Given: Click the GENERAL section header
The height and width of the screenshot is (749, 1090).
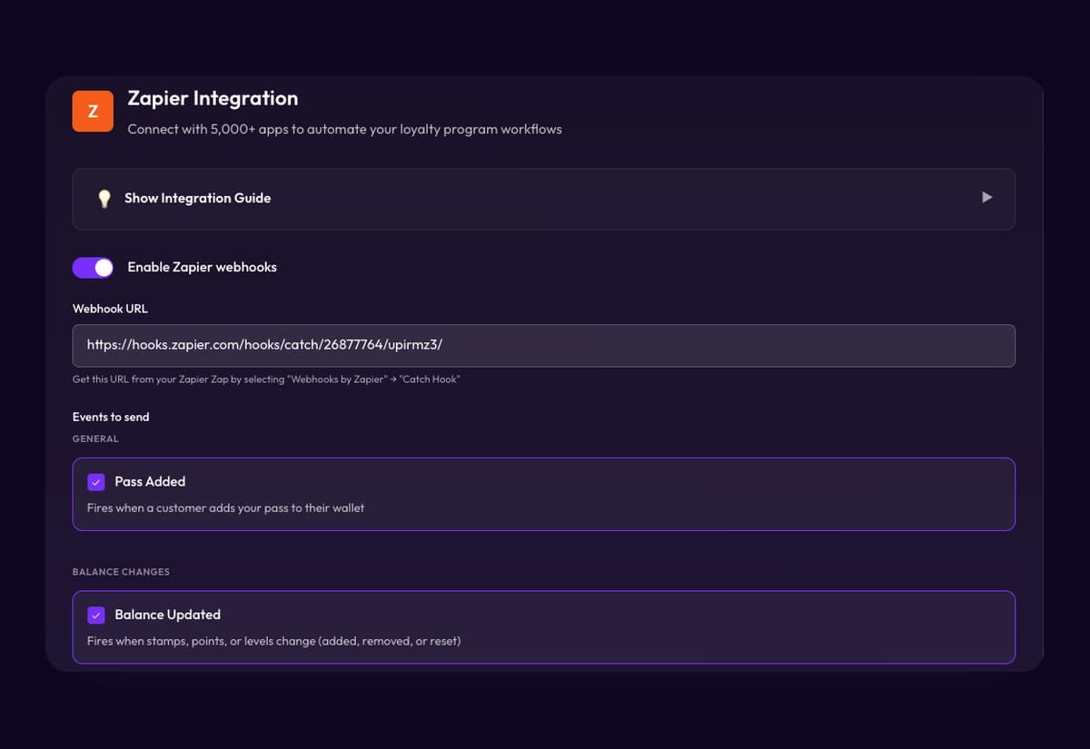Looking at the screenshot, I should coord(95,439).
